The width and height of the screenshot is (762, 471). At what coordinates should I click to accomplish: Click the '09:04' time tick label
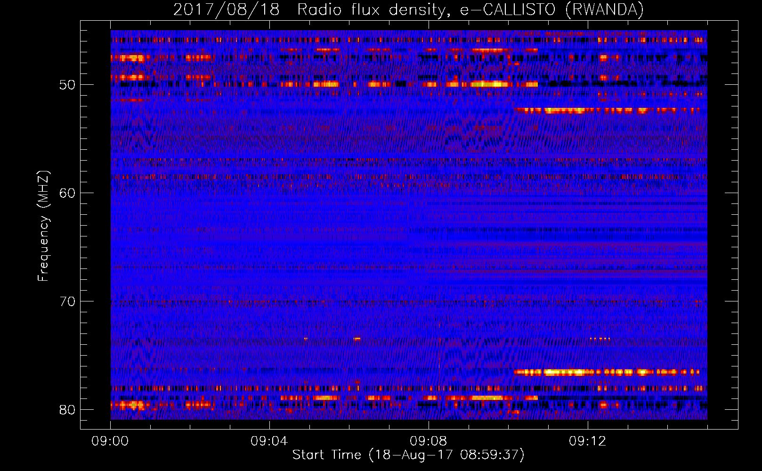pyautogui.click(x=269, y=441)
